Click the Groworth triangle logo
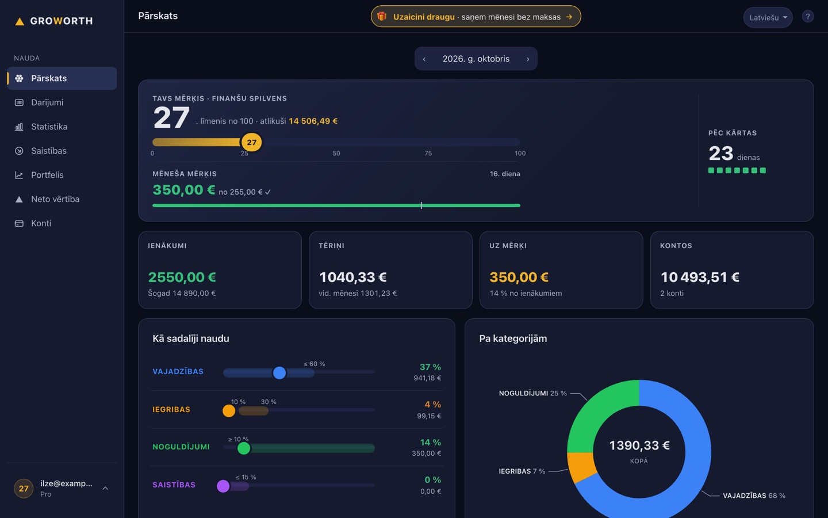828x518 pixels. pyautogui.click(x=20, y=21)
